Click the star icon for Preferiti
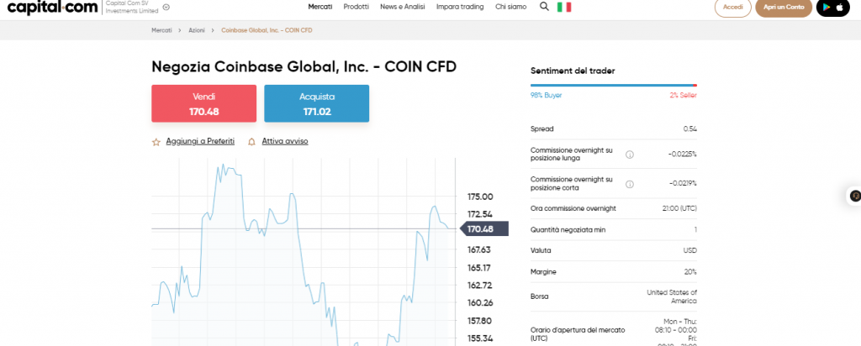Image resolution: width=861 pixels, height=346 pixels. 156,142
